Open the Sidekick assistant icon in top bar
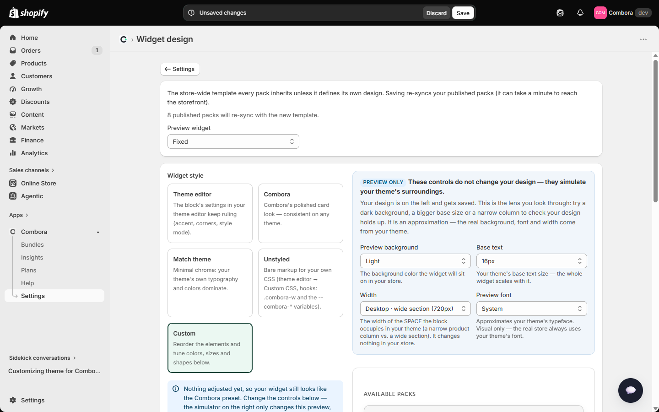Image resolution: width=659 pixels, height=412 pixels. (x=560, y=13)
